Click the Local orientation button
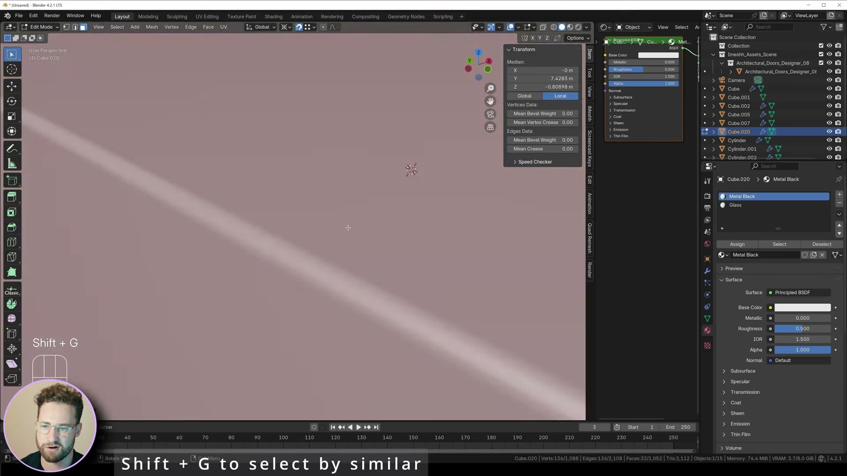 pos(560,96)
